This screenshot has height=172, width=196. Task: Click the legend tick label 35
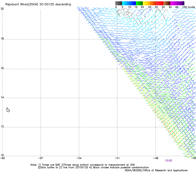pyautogui.click(x=163, y=7)
